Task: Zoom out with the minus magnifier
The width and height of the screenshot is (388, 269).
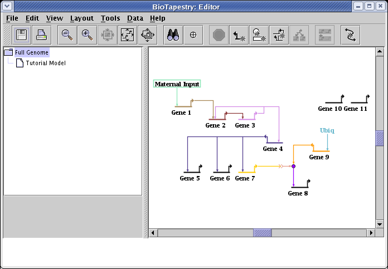Action: [67, 35]
